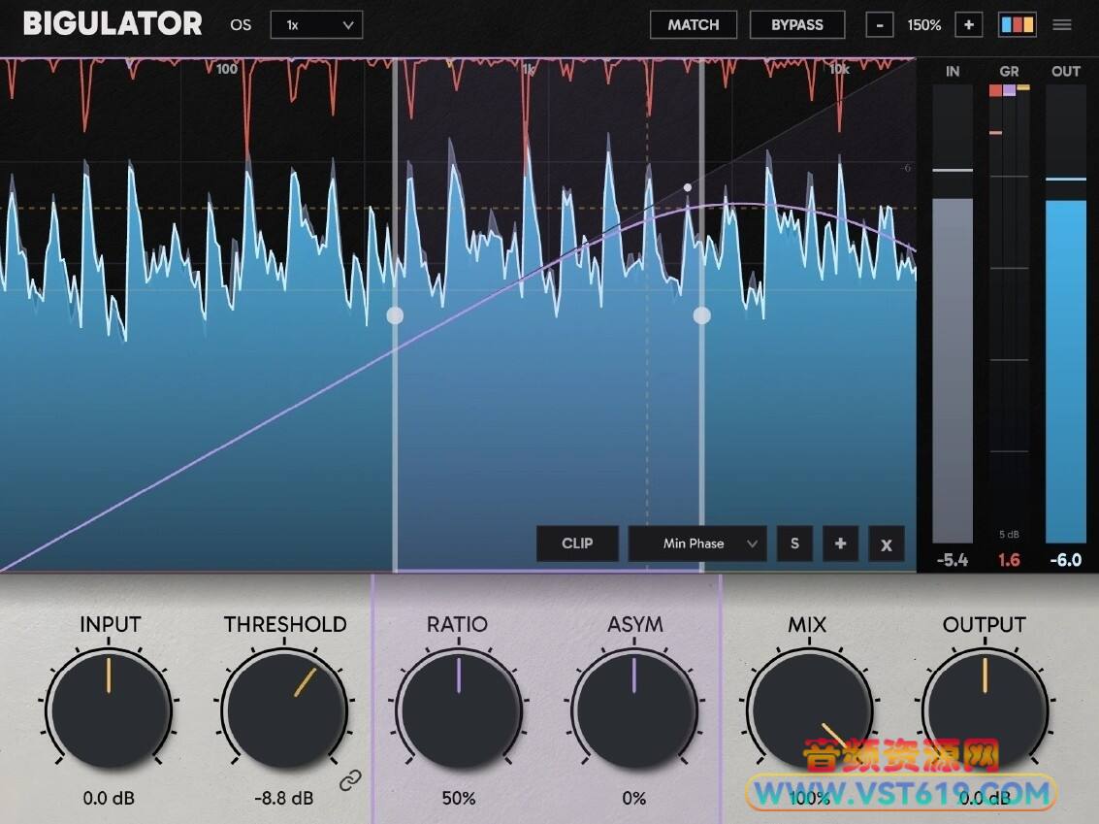The width and height of the screenshot is (1099, 824).
Task: Click the INPUT value 0.0 dB
Action: point(109,798)
